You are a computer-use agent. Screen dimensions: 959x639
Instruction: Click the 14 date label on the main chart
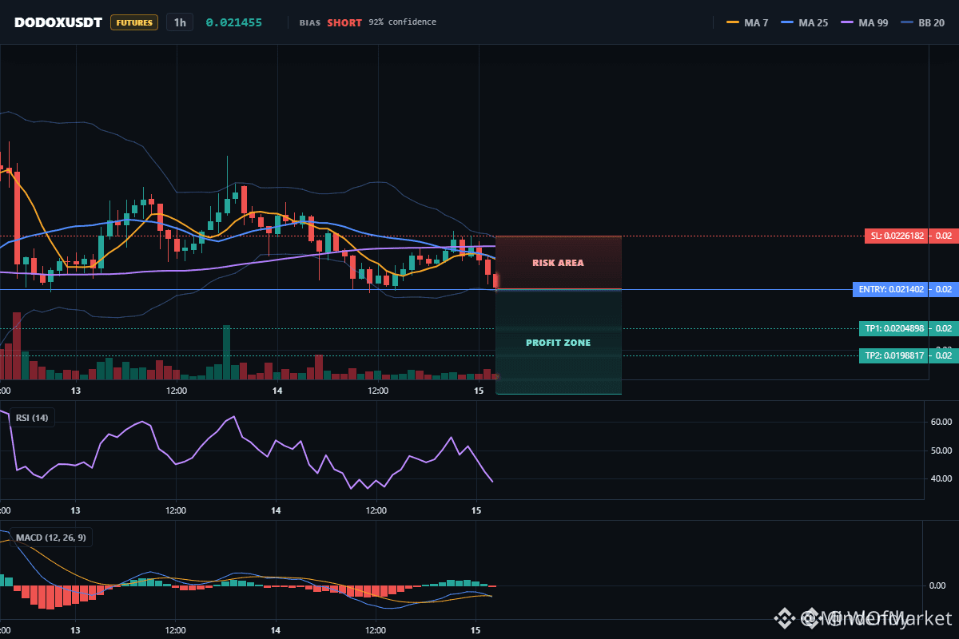click(x=277, y=391)
